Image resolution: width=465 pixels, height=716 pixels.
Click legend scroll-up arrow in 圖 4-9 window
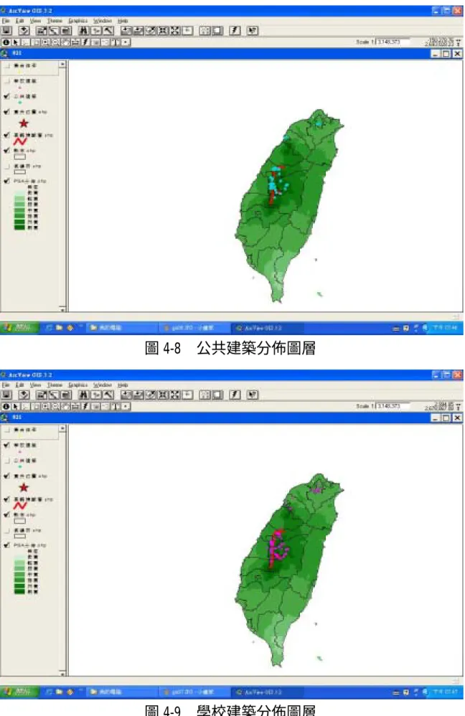[x=62, y=429]
